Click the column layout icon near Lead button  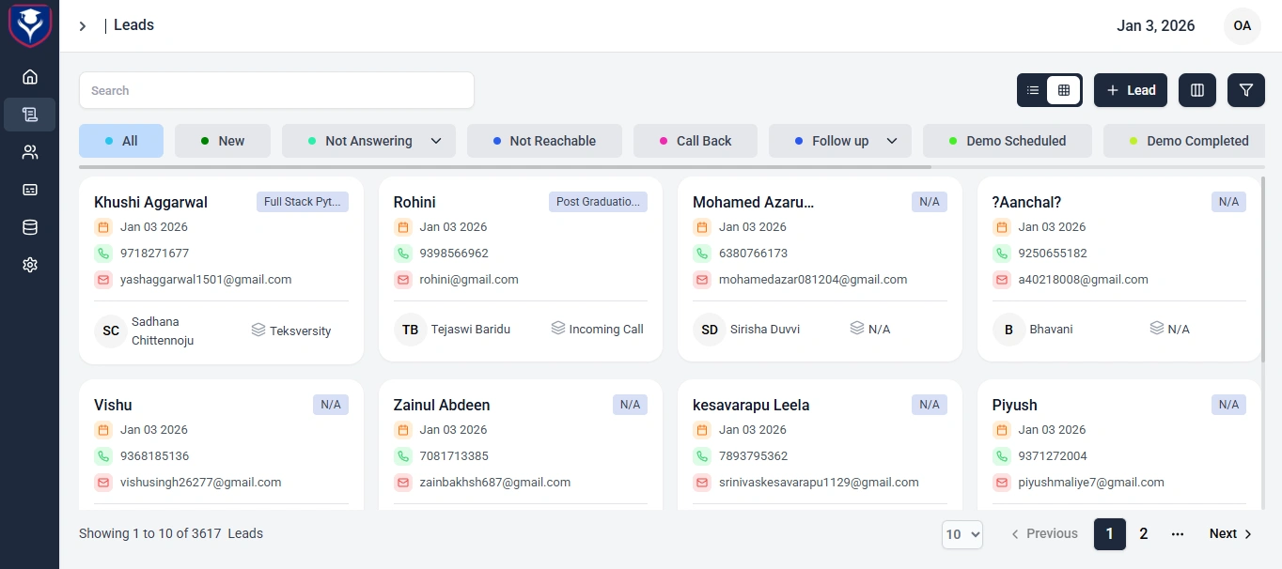1196,90
